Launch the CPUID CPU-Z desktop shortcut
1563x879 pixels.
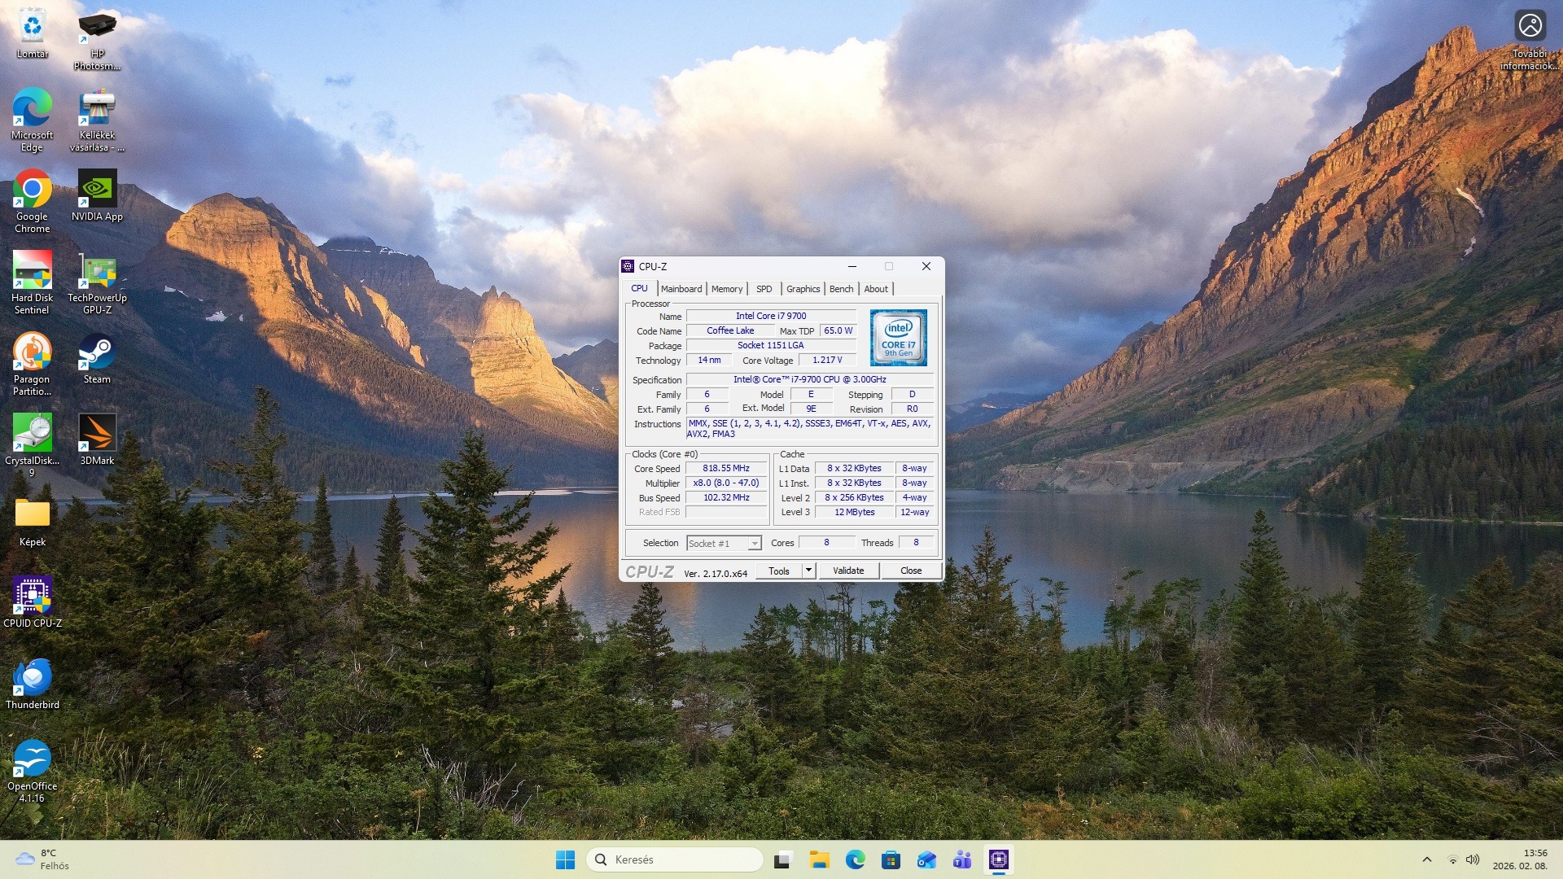[x=32, y=597]
